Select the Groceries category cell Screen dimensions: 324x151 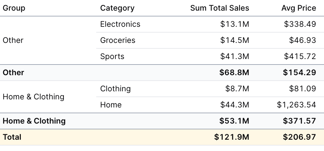(x=118, y=40)
